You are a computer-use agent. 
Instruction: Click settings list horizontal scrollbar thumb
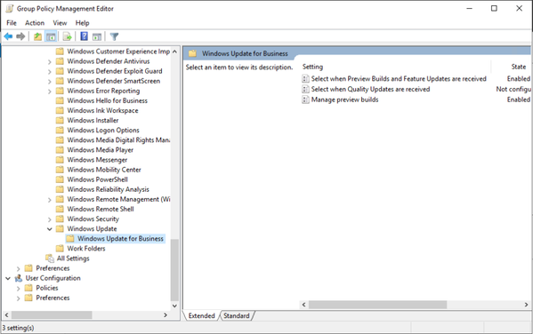point(377,305)
